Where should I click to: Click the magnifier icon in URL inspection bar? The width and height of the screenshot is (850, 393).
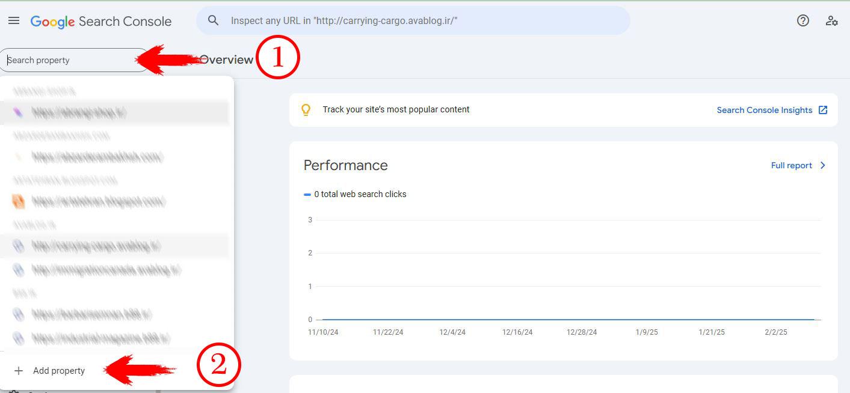(x=213, y=20)
